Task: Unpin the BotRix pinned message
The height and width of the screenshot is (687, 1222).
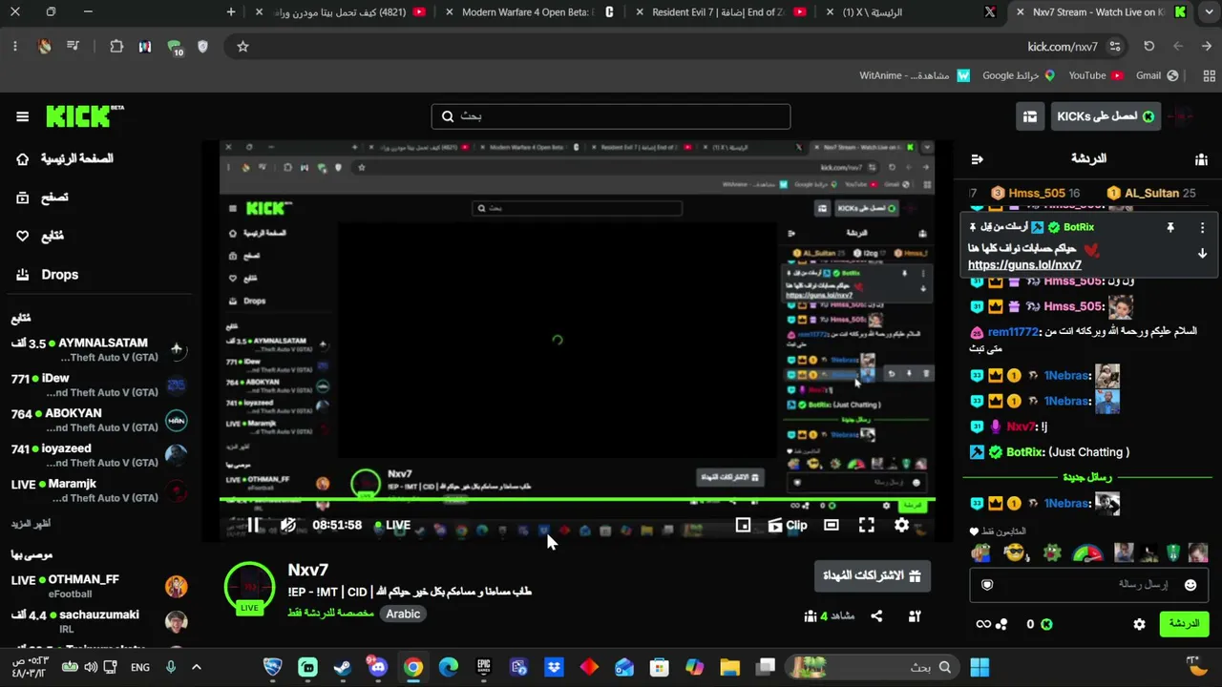Action: [1169, 228]
